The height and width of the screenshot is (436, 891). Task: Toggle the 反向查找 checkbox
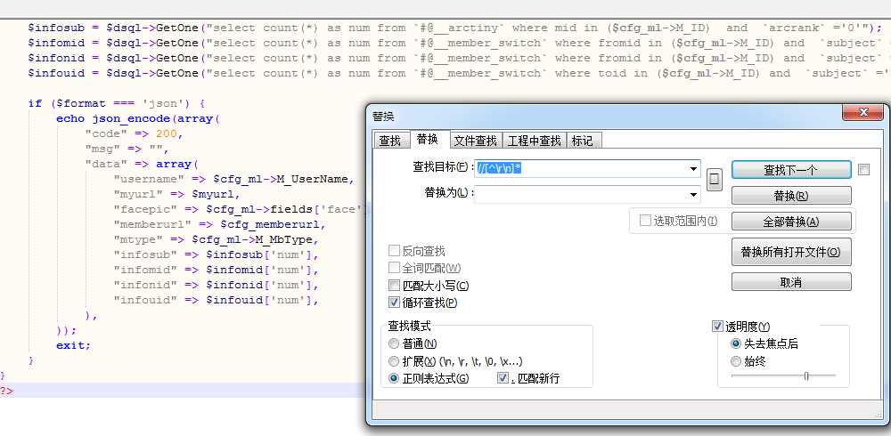pyautogui.click(x=394, y=251)
